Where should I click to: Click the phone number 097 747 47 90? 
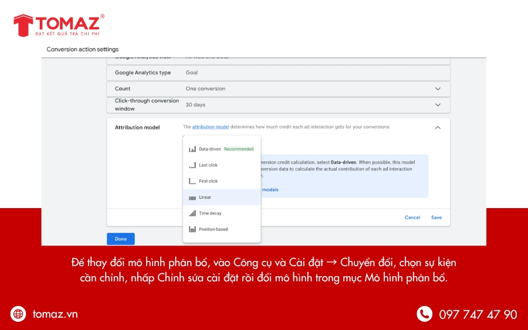(478, 315)
